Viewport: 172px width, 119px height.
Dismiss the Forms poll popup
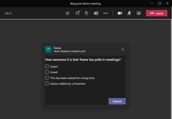[x=123, y=49]
